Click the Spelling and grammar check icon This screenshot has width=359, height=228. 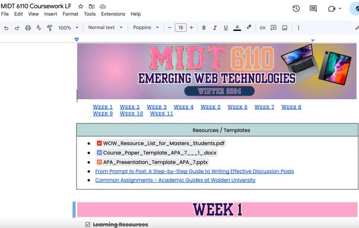[x=39, y=28]
